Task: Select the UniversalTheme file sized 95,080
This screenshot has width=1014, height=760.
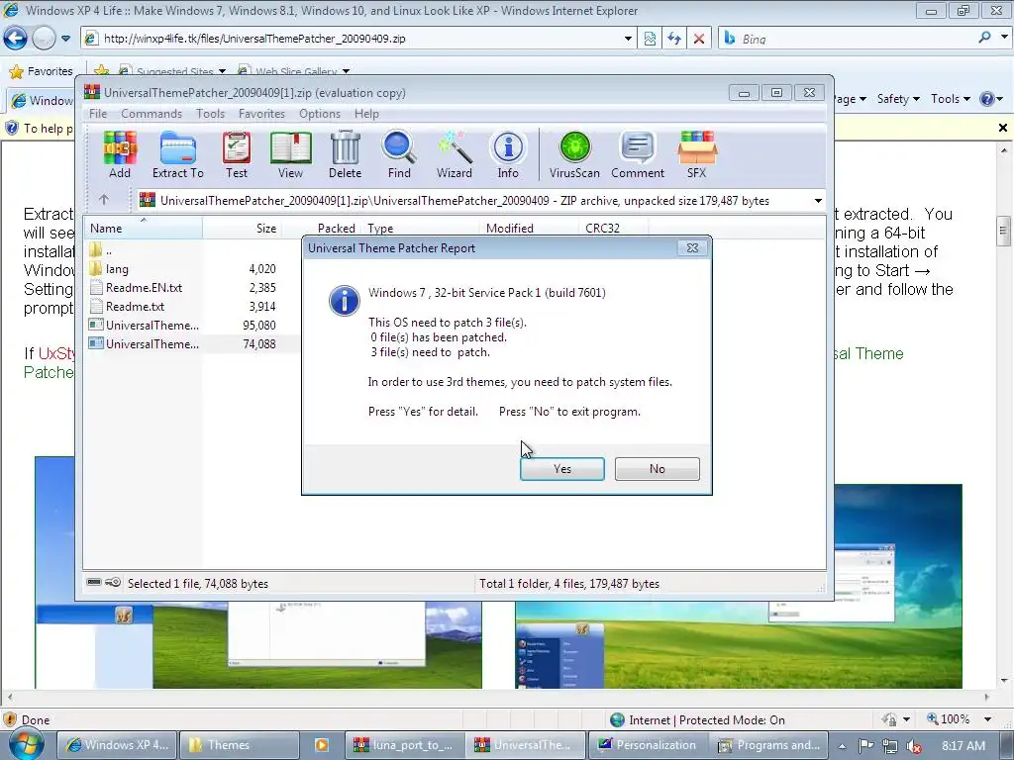Action: 191,325
